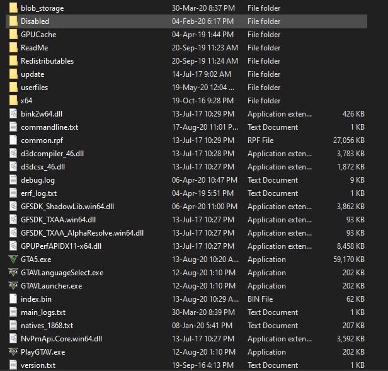Image resolution: width=388 pixels, height=371 pixels.
Task: Select the file name version.txt
Action: pyautogui.click(x=38, y=365)
